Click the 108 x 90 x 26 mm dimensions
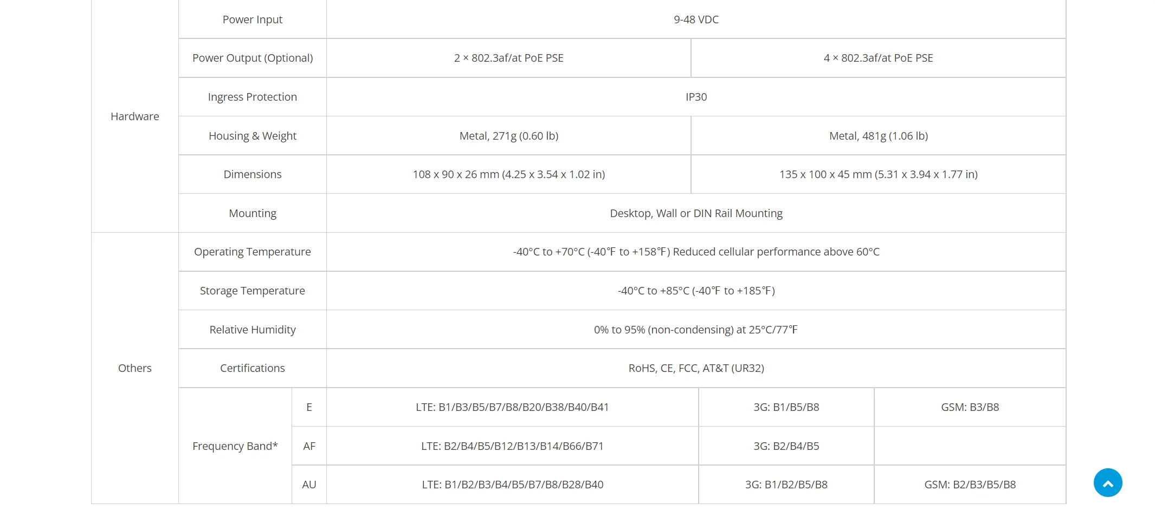This screenshot has height=517, width=1155. (x=508, y=174)
